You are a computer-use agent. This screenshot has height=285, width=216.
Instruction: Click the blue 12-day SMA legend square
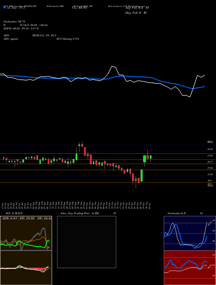tap(4, 7)
